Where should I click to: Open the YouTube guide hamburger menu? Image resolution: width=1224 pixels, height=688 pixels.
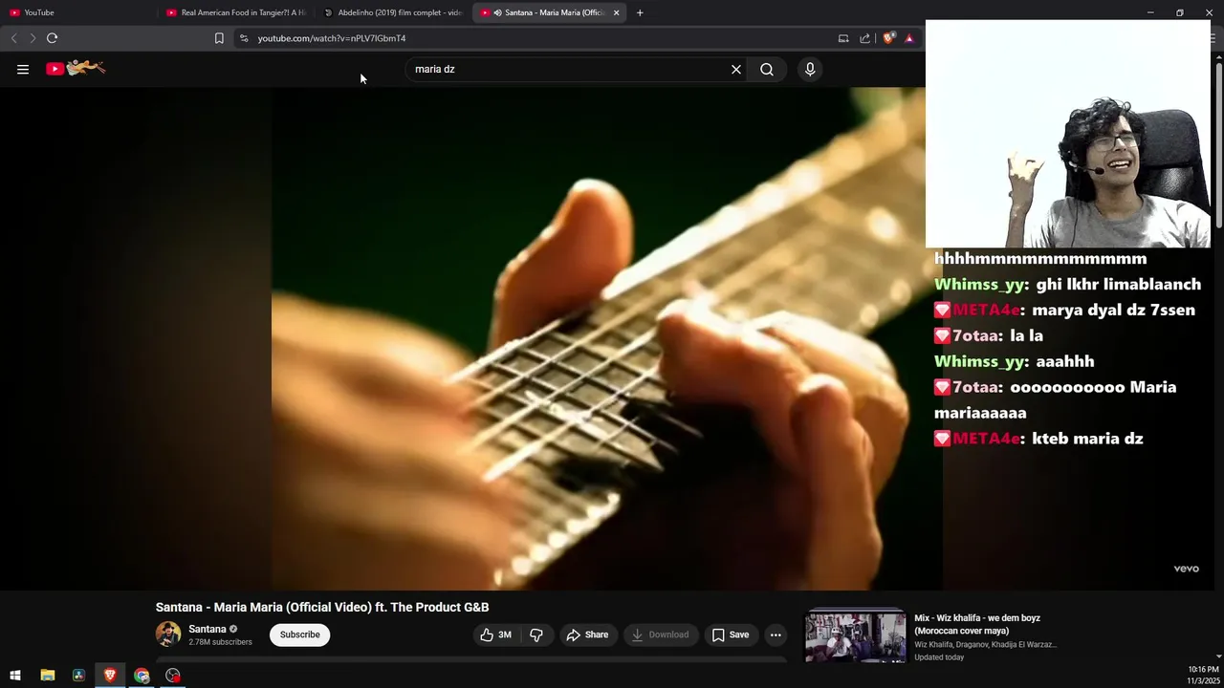point(23,69)
